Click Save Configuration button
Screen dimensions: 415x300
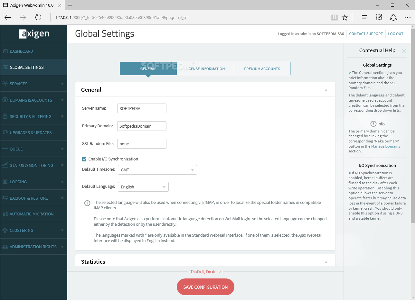205,287
